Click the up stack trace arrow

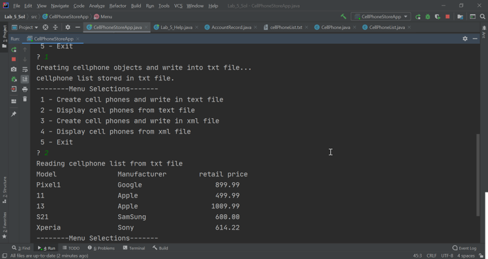tap(25, 50)
